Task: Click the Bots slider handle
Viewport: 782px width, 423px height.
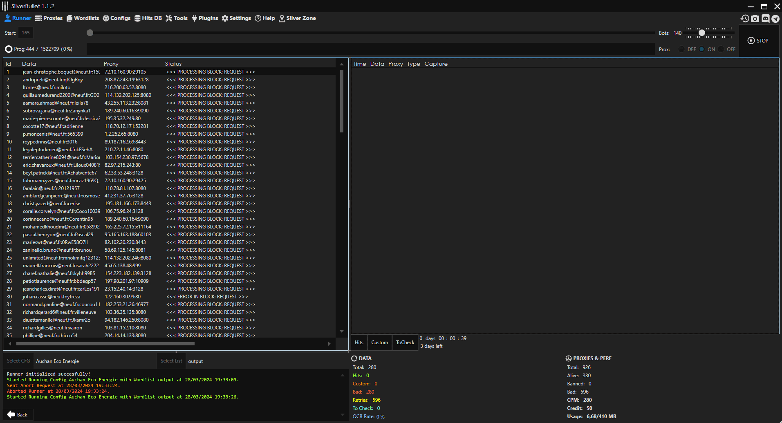Action: click(x=702, y=33)
